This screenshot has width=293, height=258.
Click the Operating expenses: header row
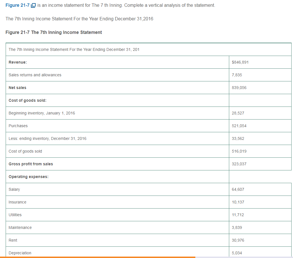click(x=29, y=177)
